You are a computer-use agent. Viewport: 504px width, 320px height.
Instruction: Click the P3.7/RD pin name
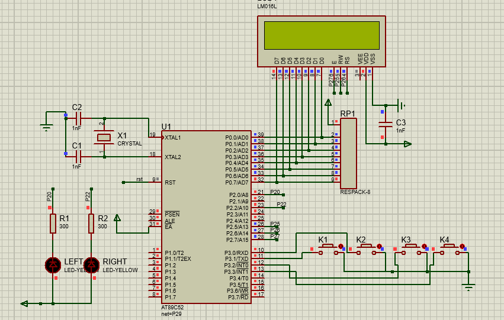[x=239, y=297]
